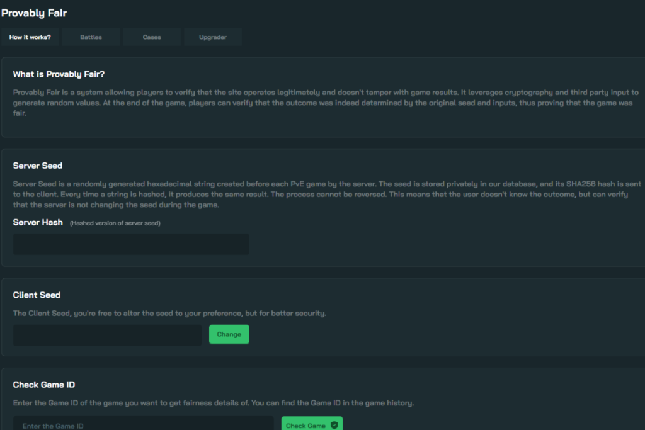
Task: Switch to the Battles tab
Action: pyautogui.click(x=91, y=37)
